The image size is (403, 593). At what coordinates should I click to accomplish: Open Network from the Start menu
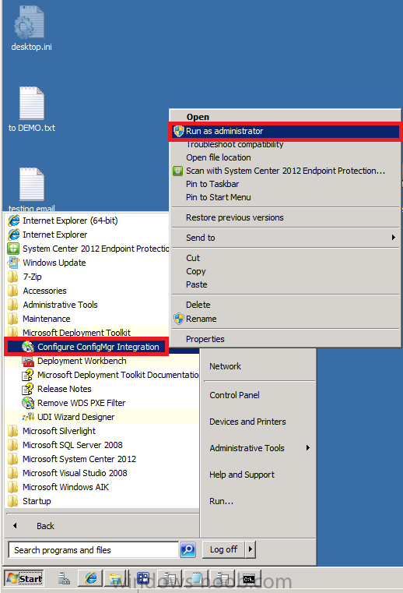pyautogui.click(x=225, y=366)
